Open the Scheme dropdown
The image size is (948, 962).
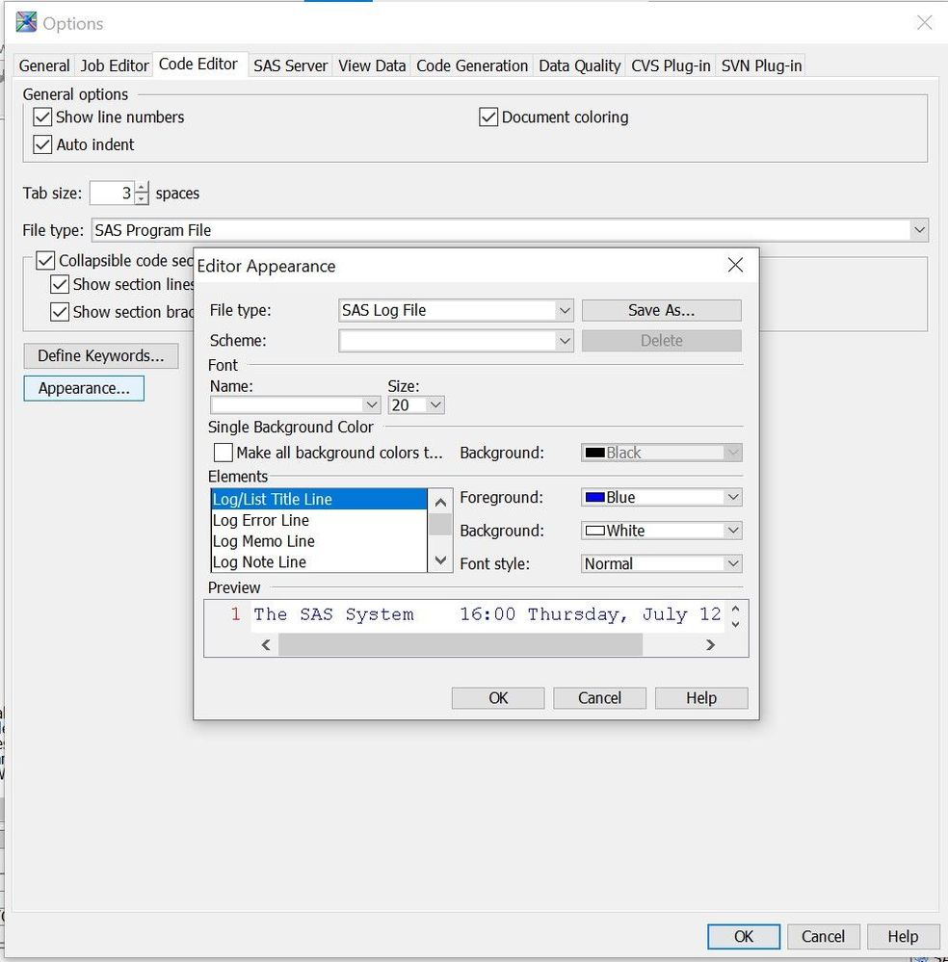(565, 341)
